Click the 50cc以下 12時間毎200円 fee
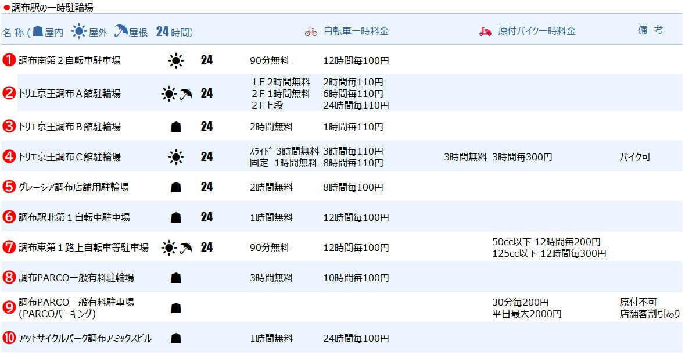Viewport: 685px width, 355px height. pos(546,242)
